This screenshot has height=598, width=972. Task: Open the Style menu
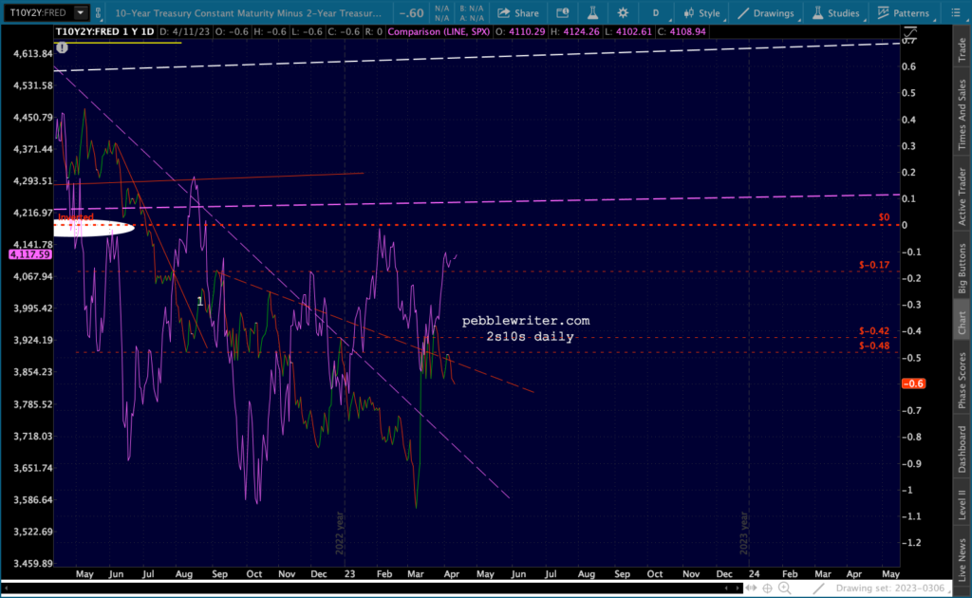click(x=701, y=13)
